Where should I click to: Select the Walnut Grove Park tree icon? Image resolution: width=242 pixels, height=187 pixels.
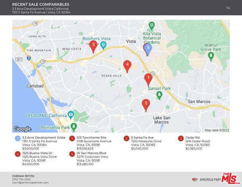(x=211, y=56)
